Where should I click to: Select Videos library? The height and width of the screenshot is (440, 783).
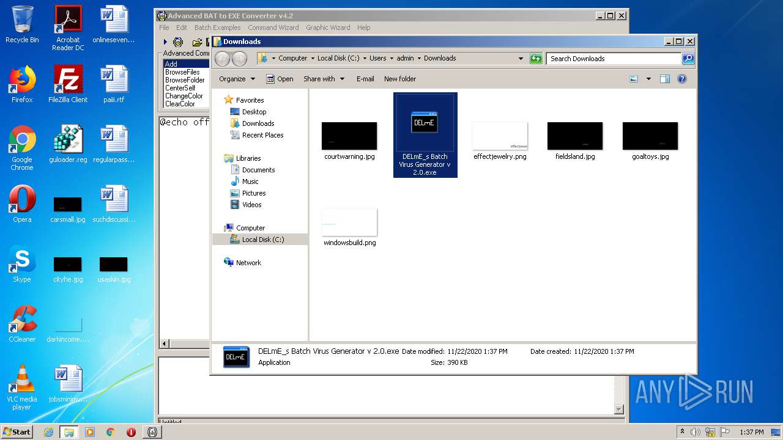pos(251,205)
